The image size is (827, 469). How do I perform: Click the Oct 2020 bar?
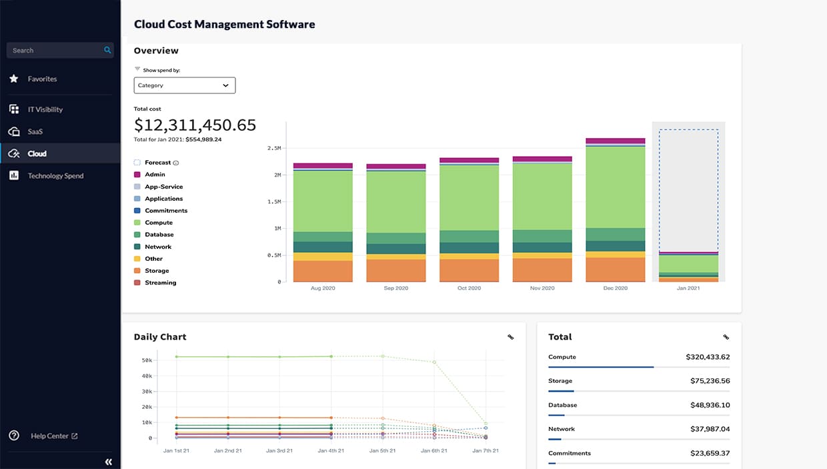pos(469,220)
